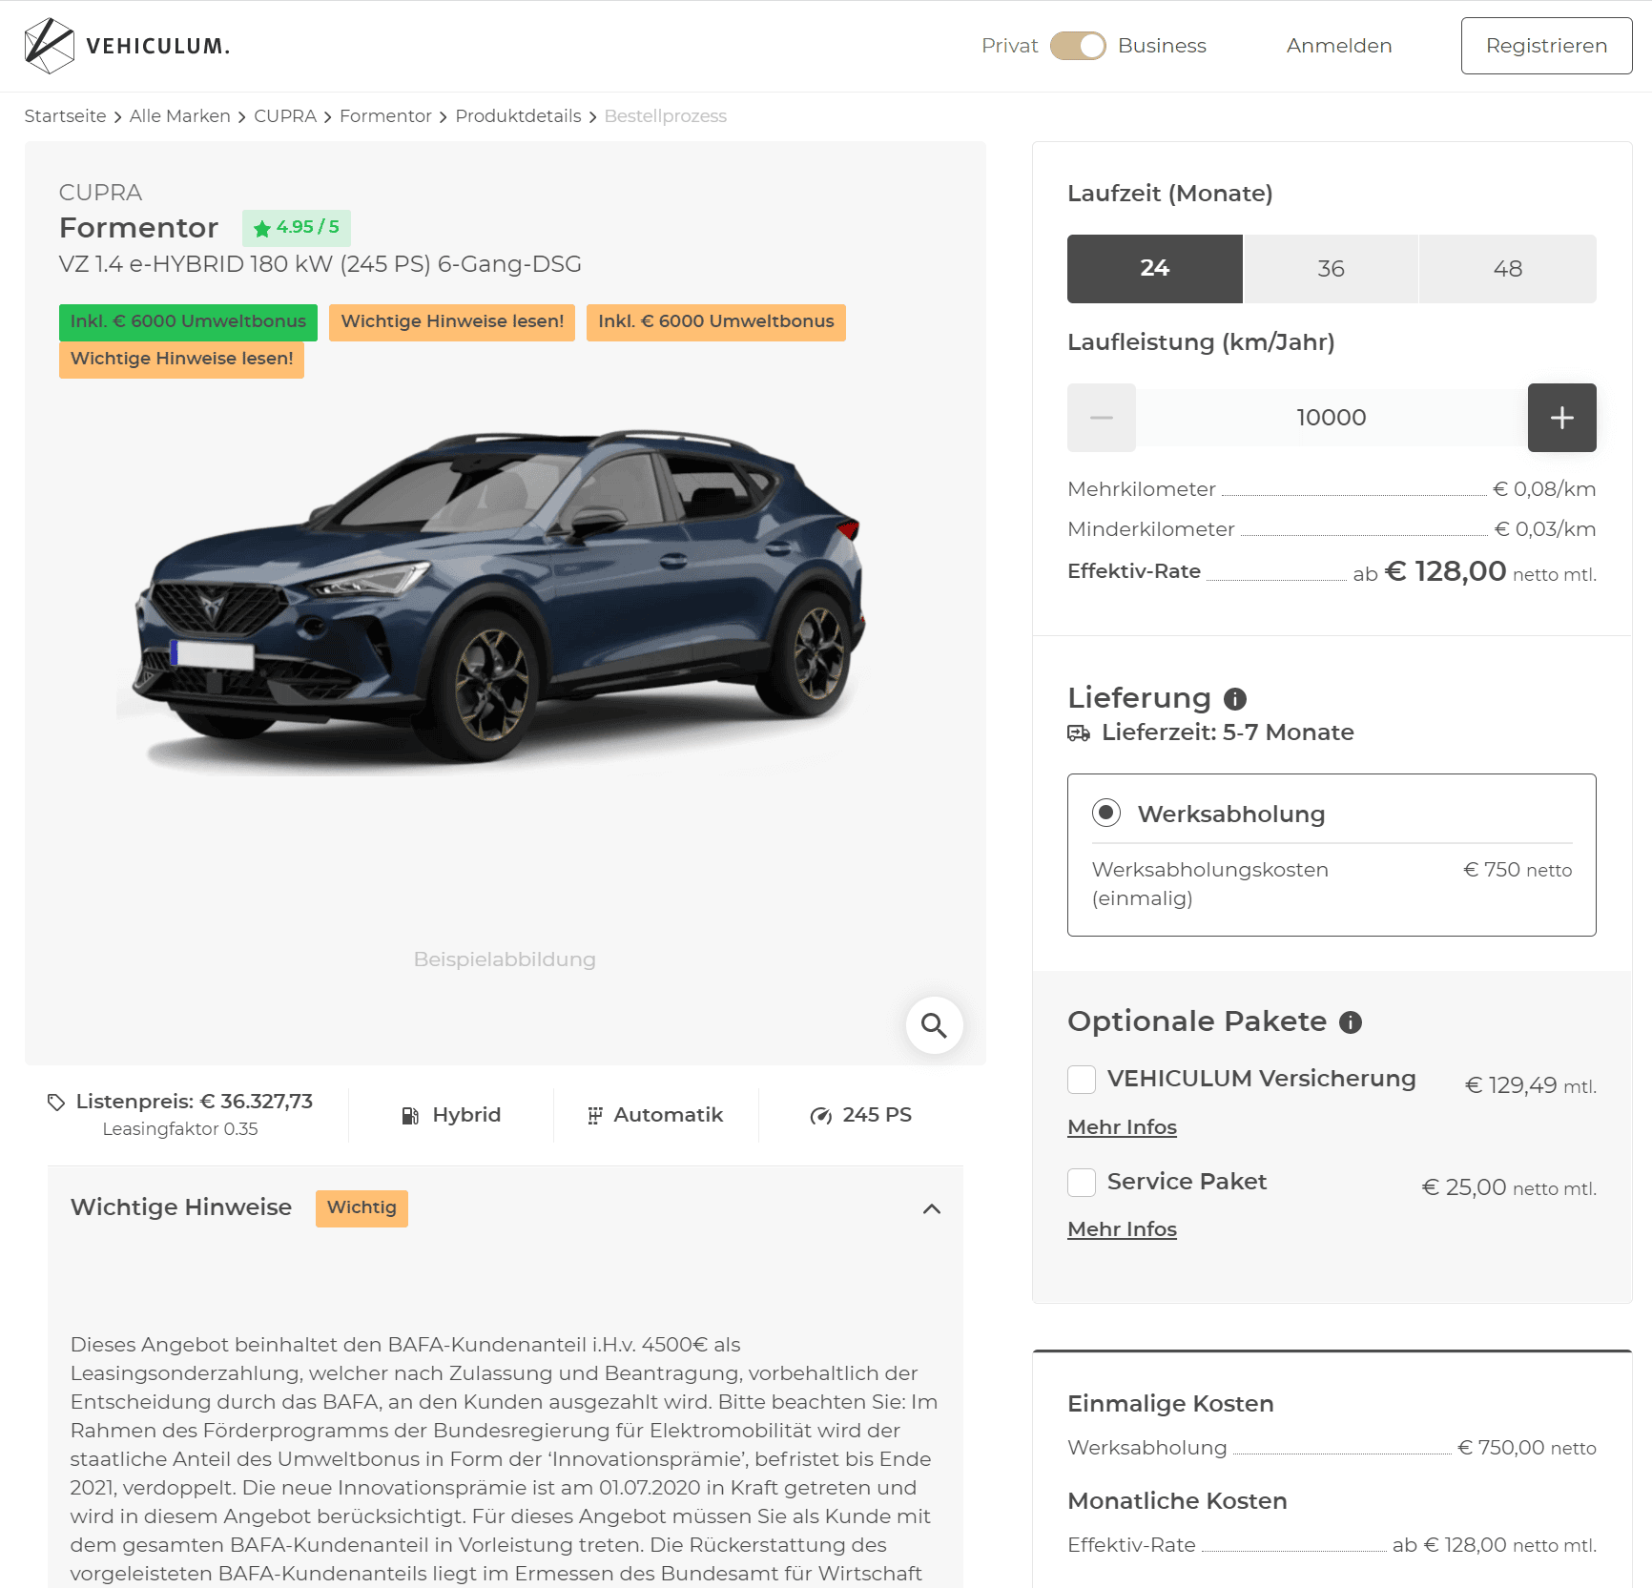The width and height of the screenshot is (1652, 1588).
Task: Open Produktdetails breadcrumb link
Action: pos(518,116)
